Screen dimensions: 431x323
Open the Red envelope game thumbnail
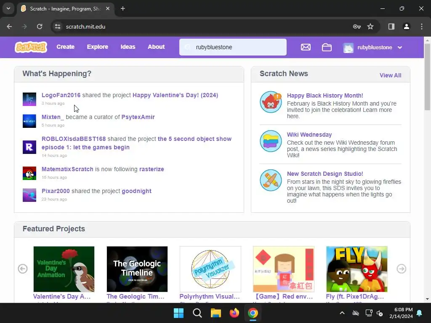point(283,269)
